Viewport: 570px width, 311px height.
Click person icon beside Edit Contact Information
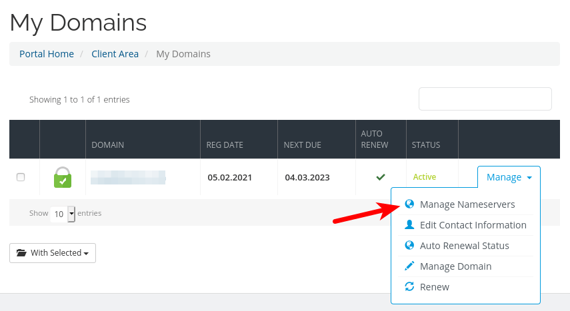[x=409, y=225]
